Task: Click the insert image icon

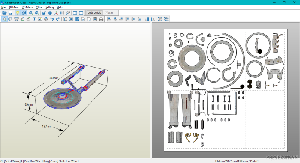Action: 40,19
